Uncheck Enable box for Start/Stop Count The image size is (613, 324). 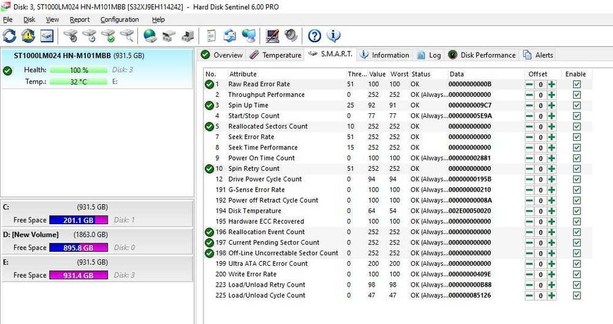pyautogui.click(x=577, y=116)
